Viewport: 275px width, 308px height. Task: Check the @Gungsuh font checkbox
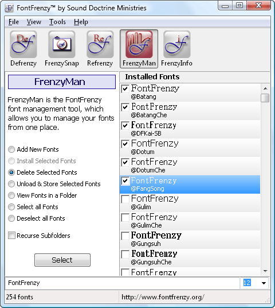pos(125,236)
